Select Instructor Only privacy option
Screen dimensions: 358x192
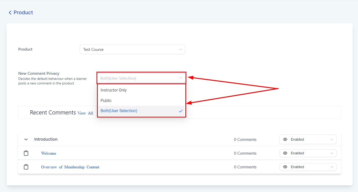pos(114,90)
